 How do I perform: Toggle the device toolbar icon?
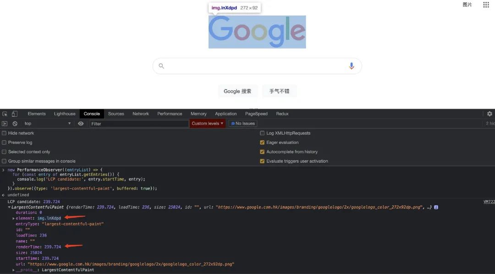click(x=15, y=114)
